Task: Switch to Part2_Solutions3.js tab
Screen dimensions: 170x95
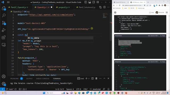Action: tap(86, 7)
